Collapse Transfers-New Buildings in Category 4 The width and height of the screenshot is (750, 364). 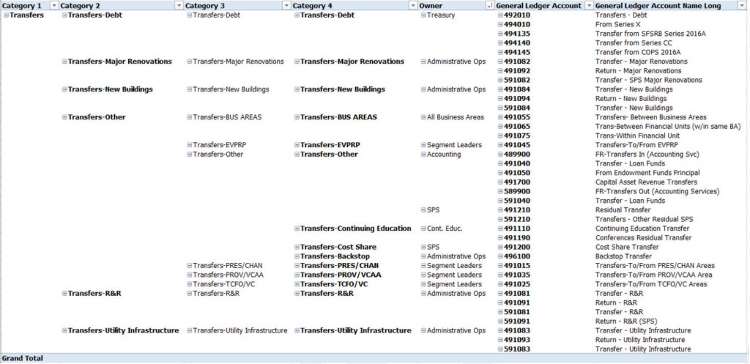click(x=297, y=90)
